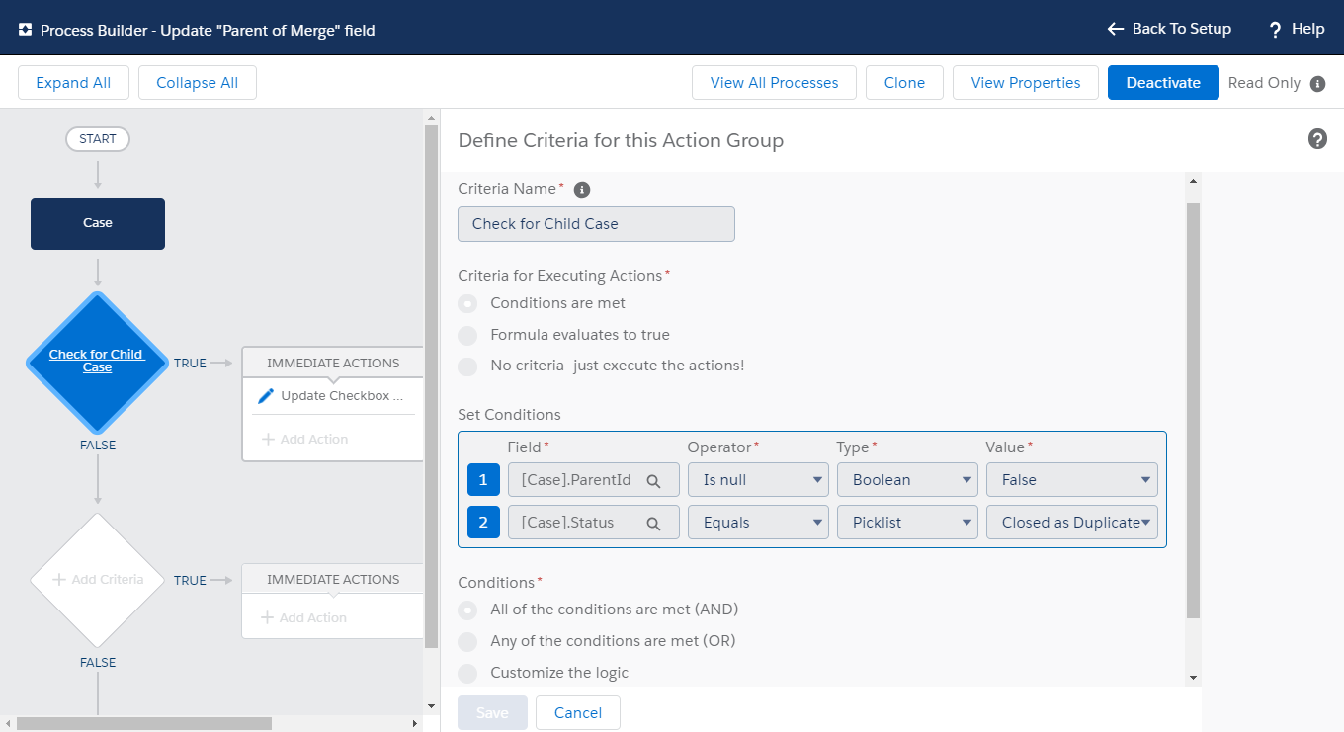Viewport: 1344px width, 732px height.
Task: Open Help via the question mark icon
Action: click(1276, 30)
